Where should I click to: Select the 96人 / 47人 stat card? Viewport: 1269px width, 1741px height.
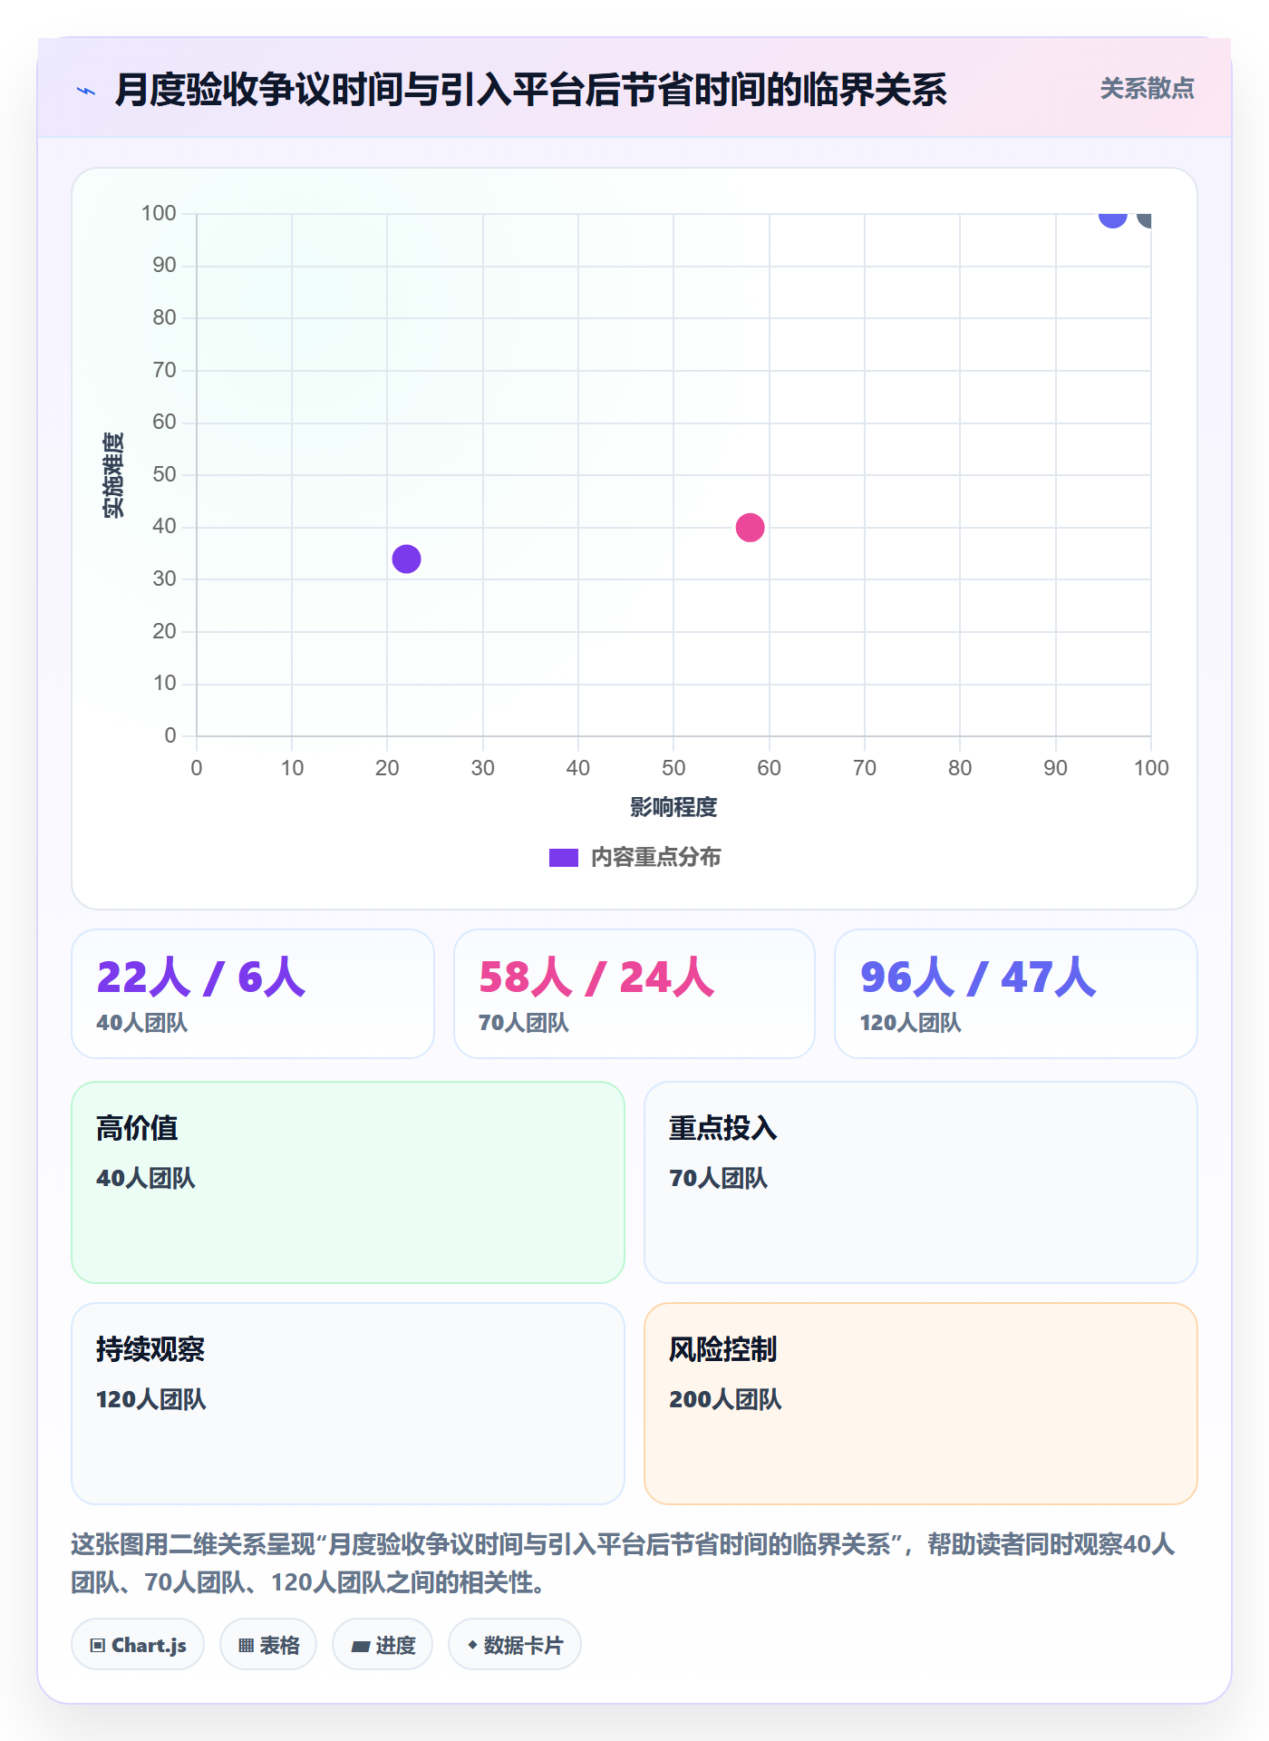tap(1016, 994)
